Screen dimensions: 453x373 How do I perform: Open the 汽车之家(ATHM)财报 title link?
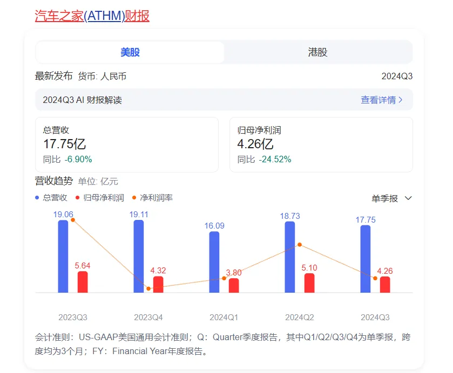coord(92,16)
